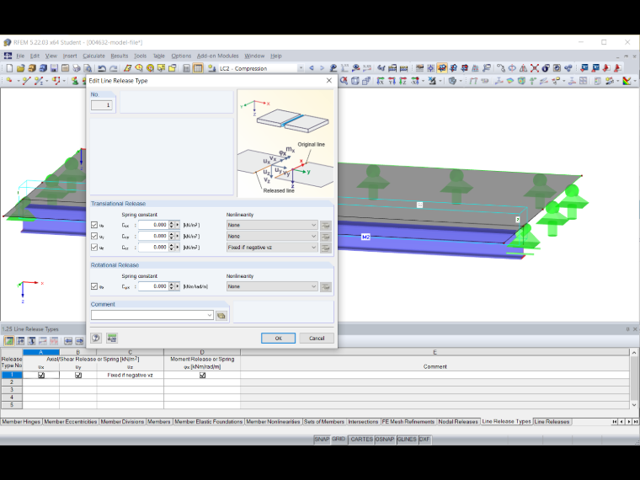Select table row 2 header
Image resolution: width=640 pixels, height=480 pixels.
tap(12, 382)
